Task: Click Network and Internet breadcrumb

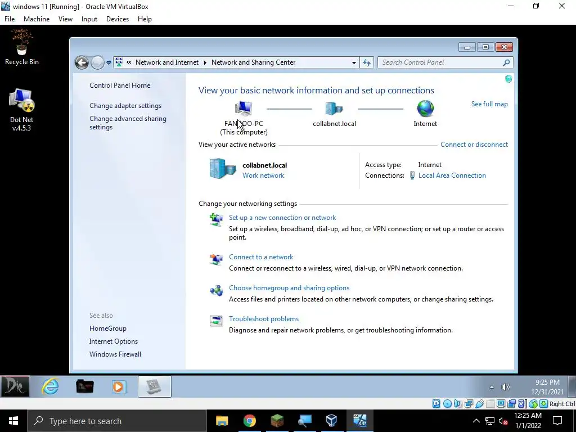Action: 166,62
